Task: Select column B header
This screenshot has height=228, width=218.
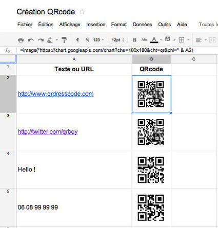Action: (151, 59)
